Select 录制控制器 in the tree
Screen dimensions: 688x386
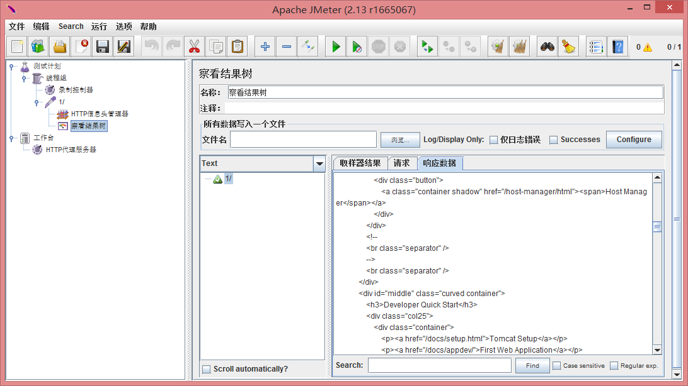point(76,90)
